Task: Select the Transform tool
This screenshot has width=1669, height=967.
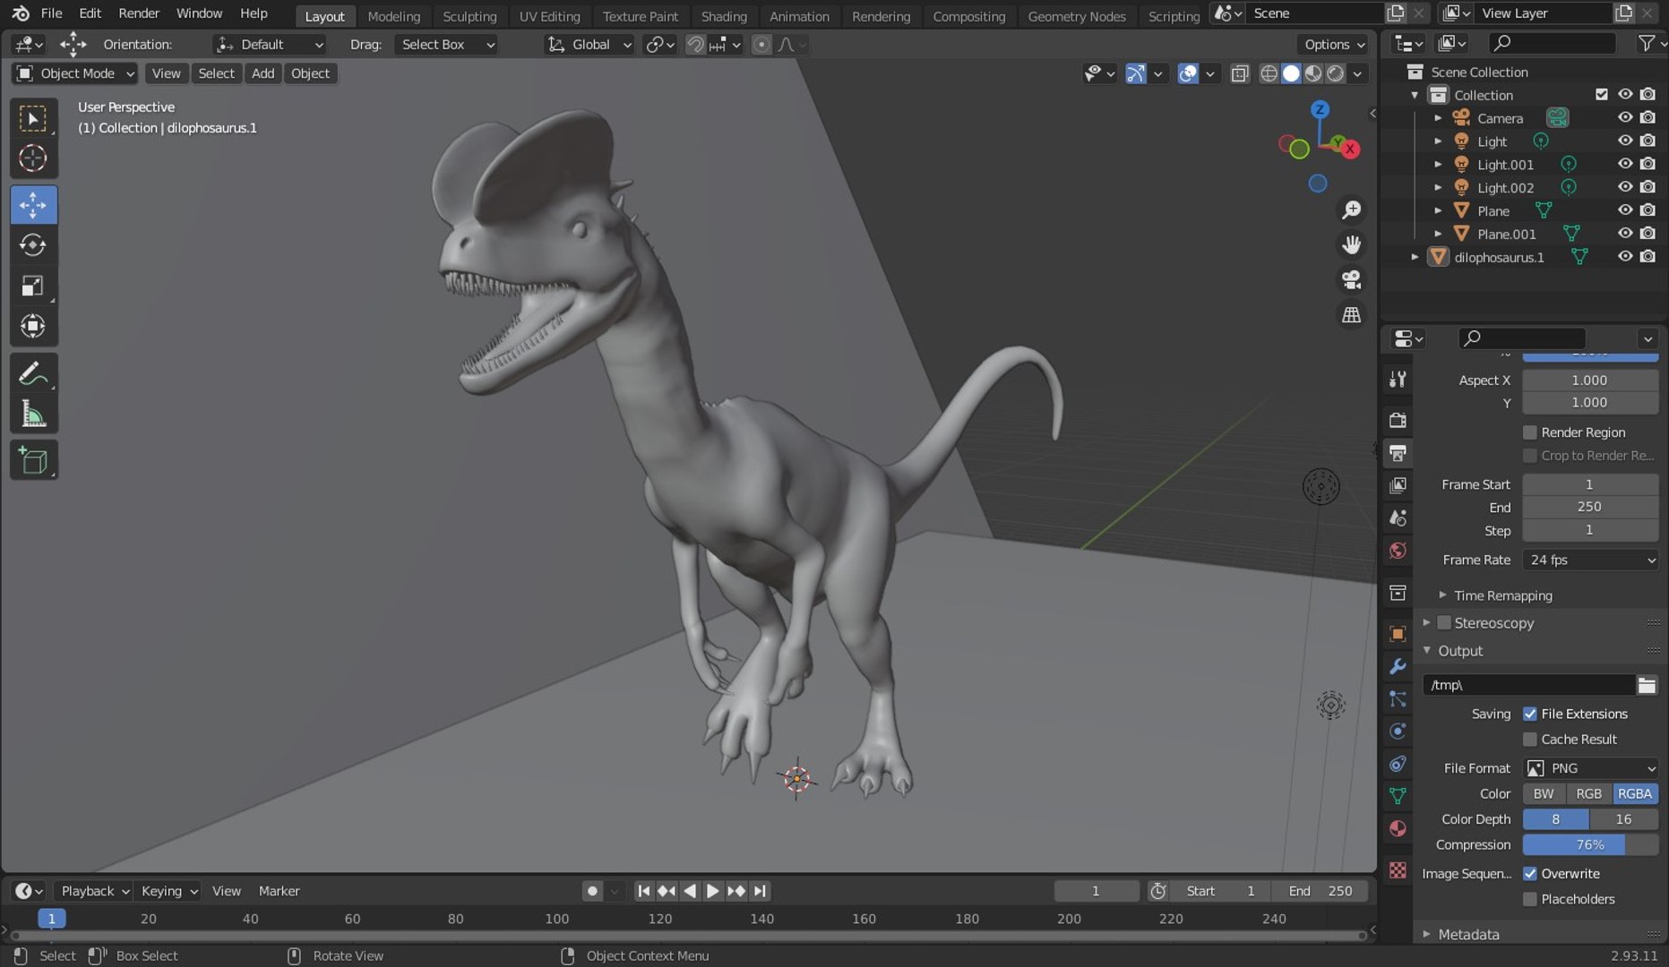Action: click(33, 326)
